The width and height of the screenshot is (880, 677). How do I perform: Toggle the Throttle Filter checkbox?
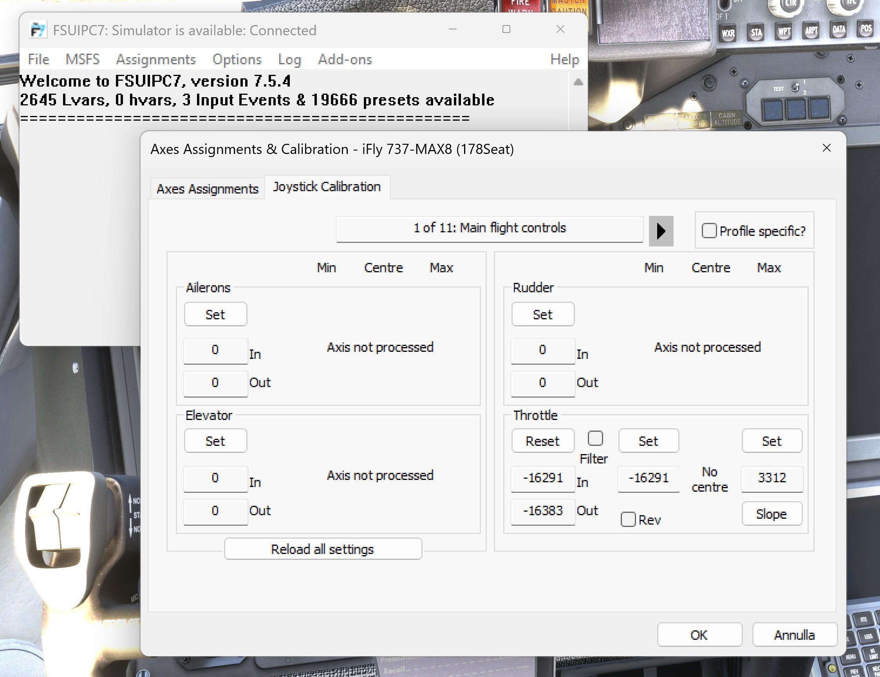click(x=595, y=438)
